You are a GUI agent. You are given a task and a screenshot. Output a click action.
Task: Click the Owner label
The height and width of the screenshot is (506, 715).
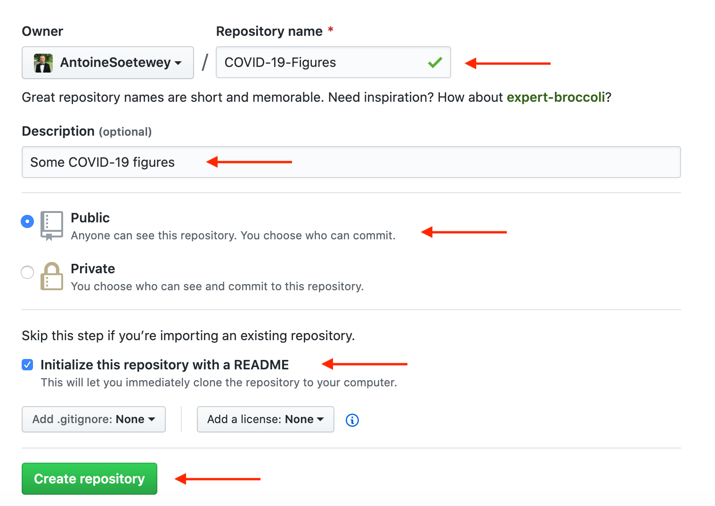pyautogui.click(x=42, y=31)
